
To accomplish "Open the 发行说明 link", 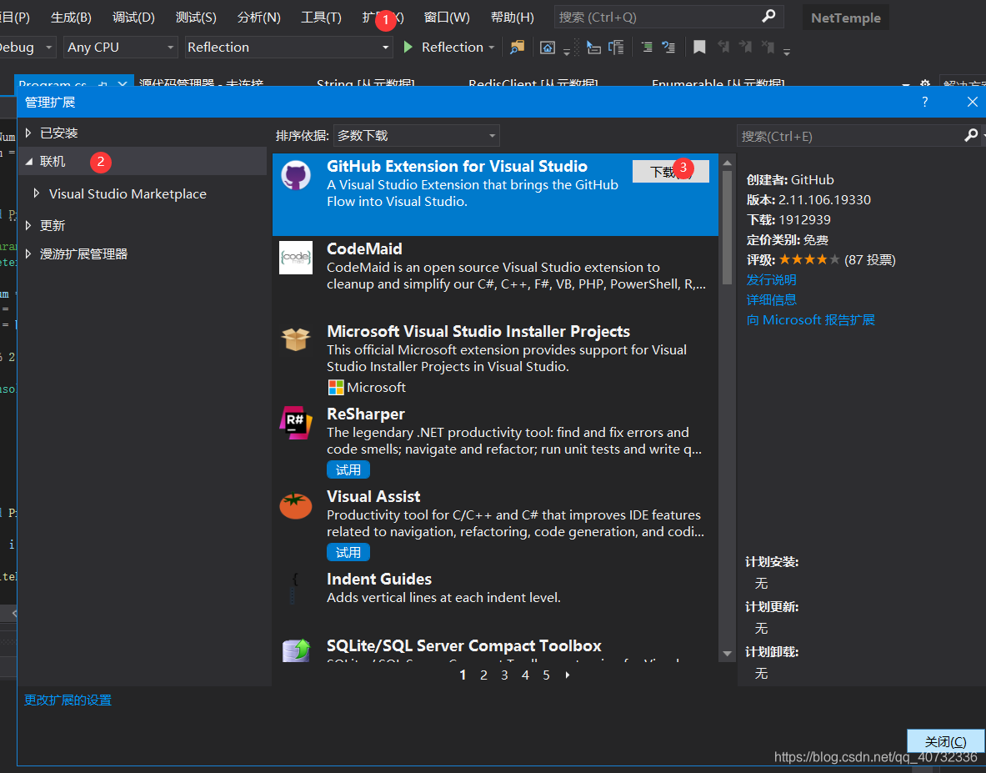I will [x=771, y=279].
